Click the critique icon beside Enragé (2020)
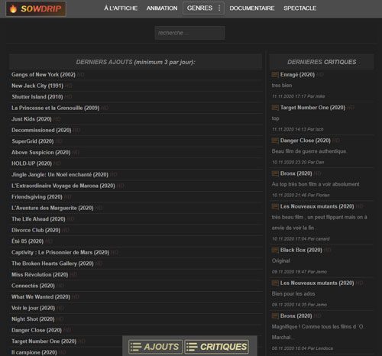The width and height of the screenshot is (382, 356). tap(275, 75)
